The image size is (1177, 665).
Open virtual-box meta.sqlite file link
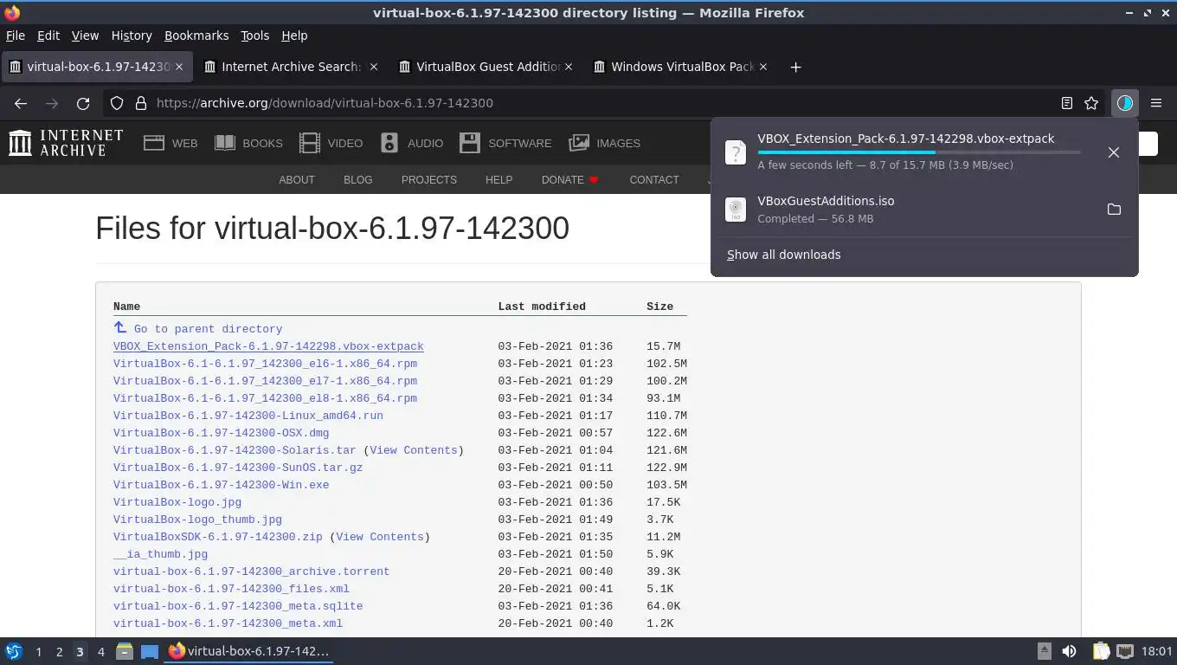tap(238, 606)
